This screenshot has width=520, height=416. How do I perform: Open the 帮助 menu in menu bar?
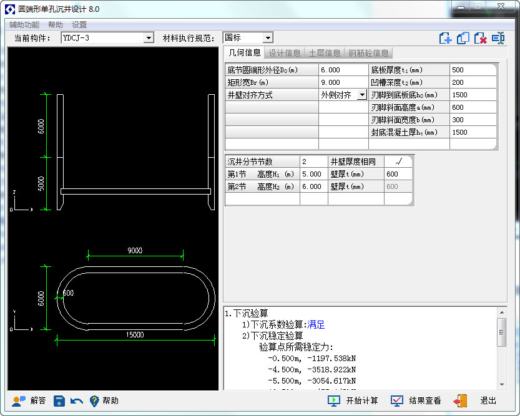(x=56, y=25)
